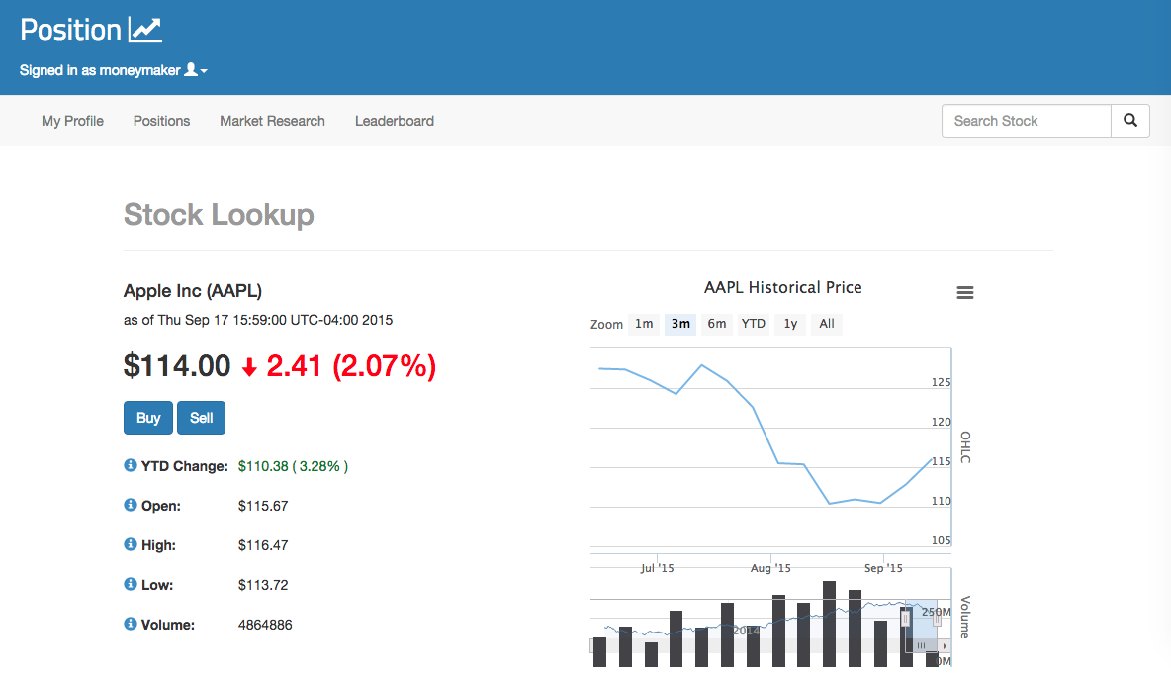Click the Sell button for AAPL
This screenshot has width=1171, height=682.
(201, 418)
